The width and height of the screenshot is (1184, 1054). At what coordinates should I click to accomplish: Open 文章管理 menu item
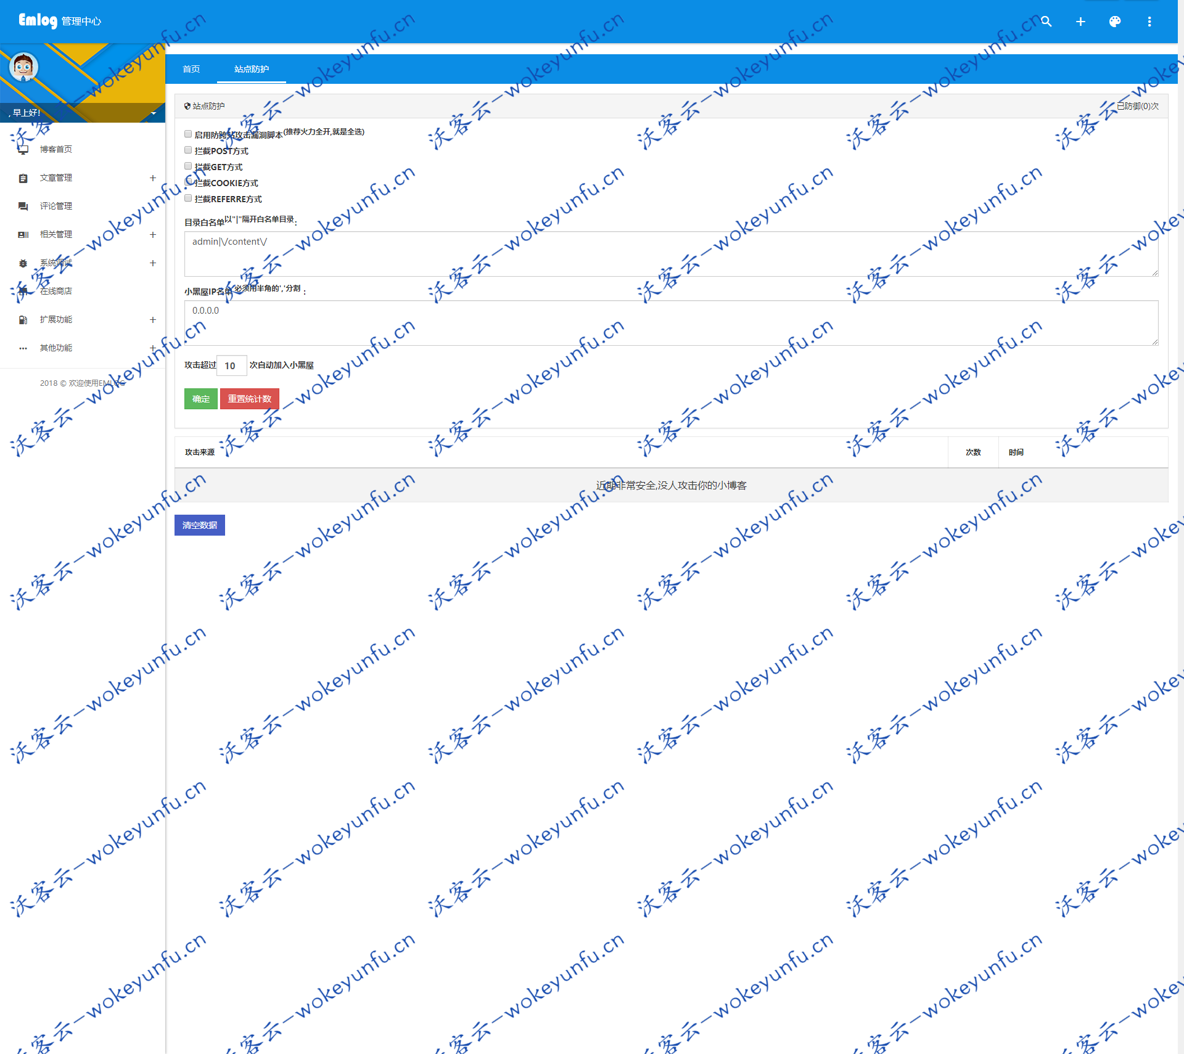56,178
